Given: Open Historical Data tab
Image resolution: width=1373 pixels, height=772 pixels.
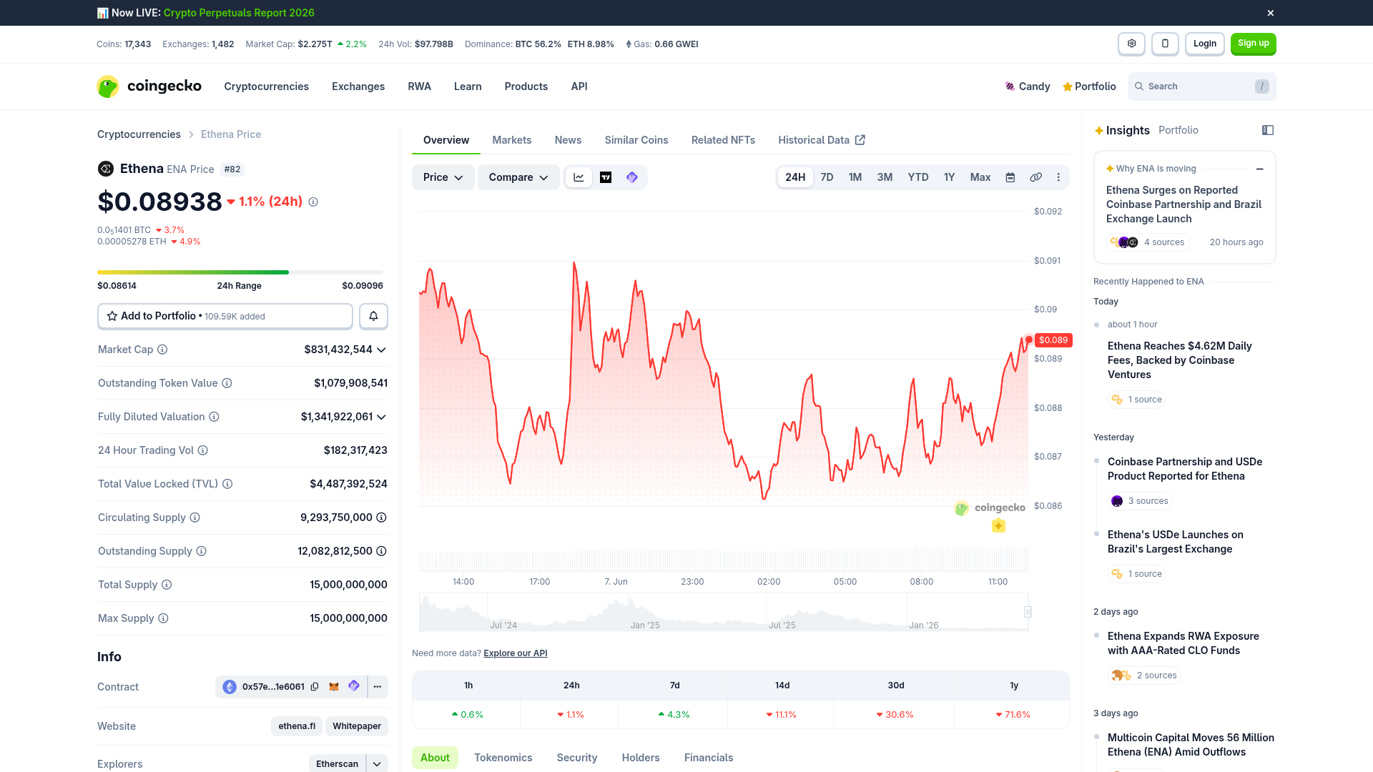Looking at the screenshot, I should 822,140.
